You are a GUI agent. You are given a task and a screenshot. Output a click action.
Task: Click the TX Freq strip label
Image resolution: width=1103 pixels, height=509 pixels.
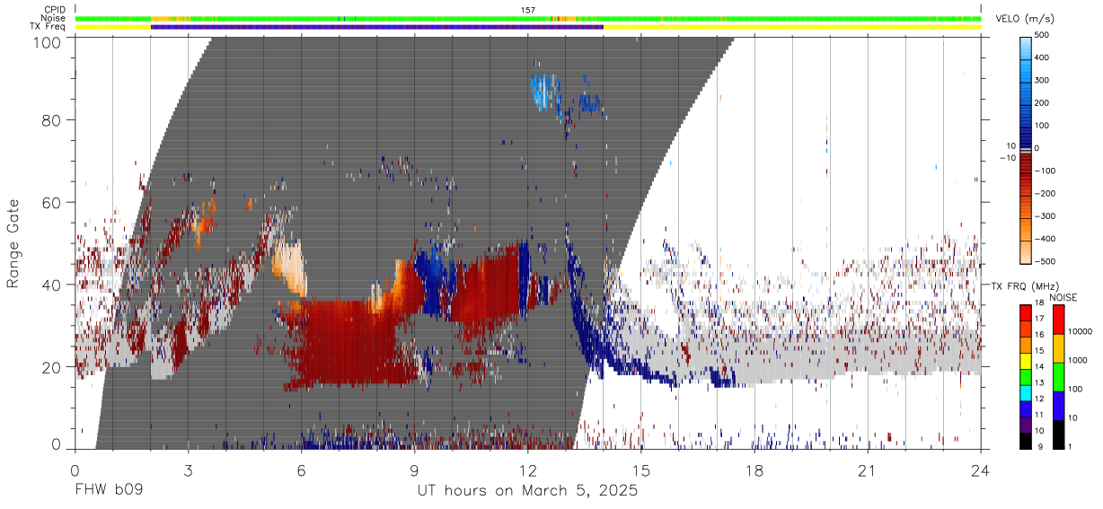click(x=49, y=27)
